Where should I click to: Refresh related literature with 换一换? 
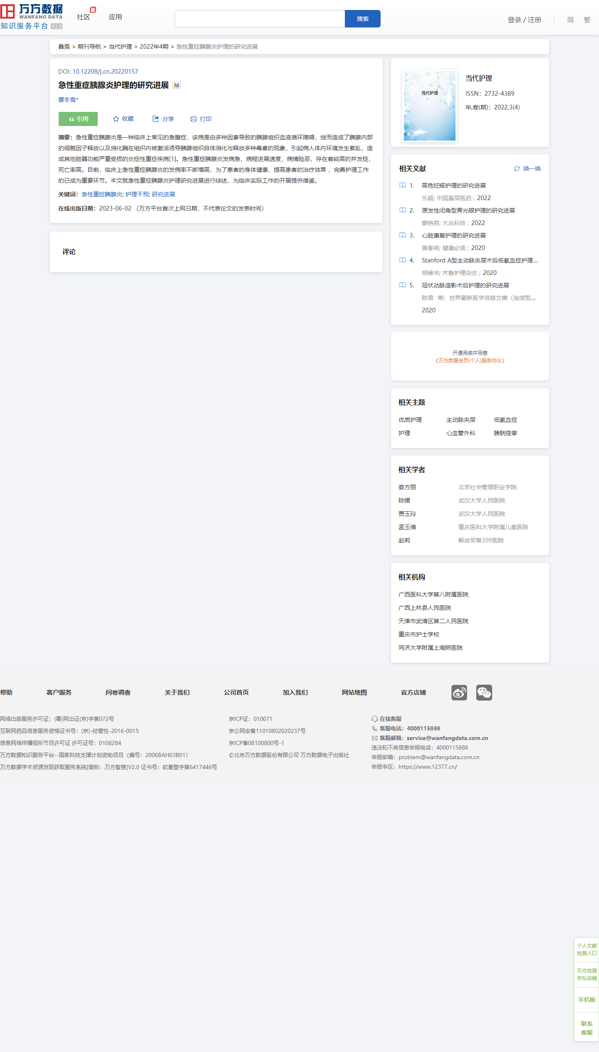(x=527, y=168)
